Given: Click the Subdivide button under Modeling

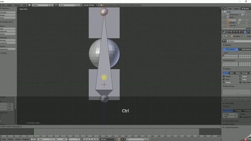Looking at the screenshot, I should [x=8, y=43].
